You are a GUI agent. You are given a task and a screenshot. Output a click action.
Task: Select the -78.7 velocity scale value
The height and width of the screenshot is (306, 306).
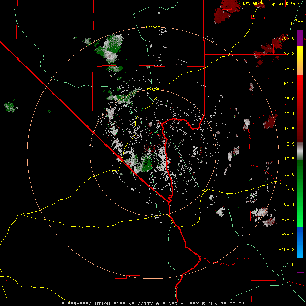click(288, 220)
